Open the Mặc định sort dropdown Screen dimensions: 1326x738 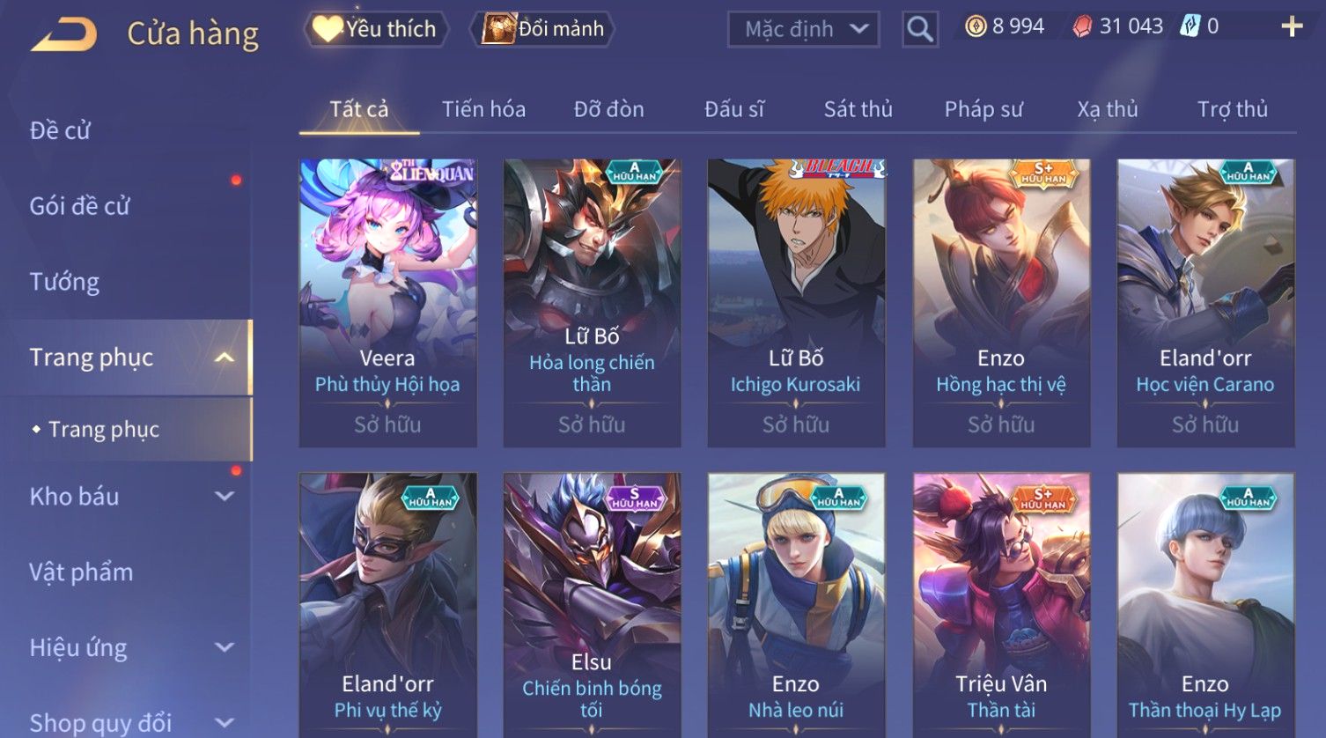804,29
